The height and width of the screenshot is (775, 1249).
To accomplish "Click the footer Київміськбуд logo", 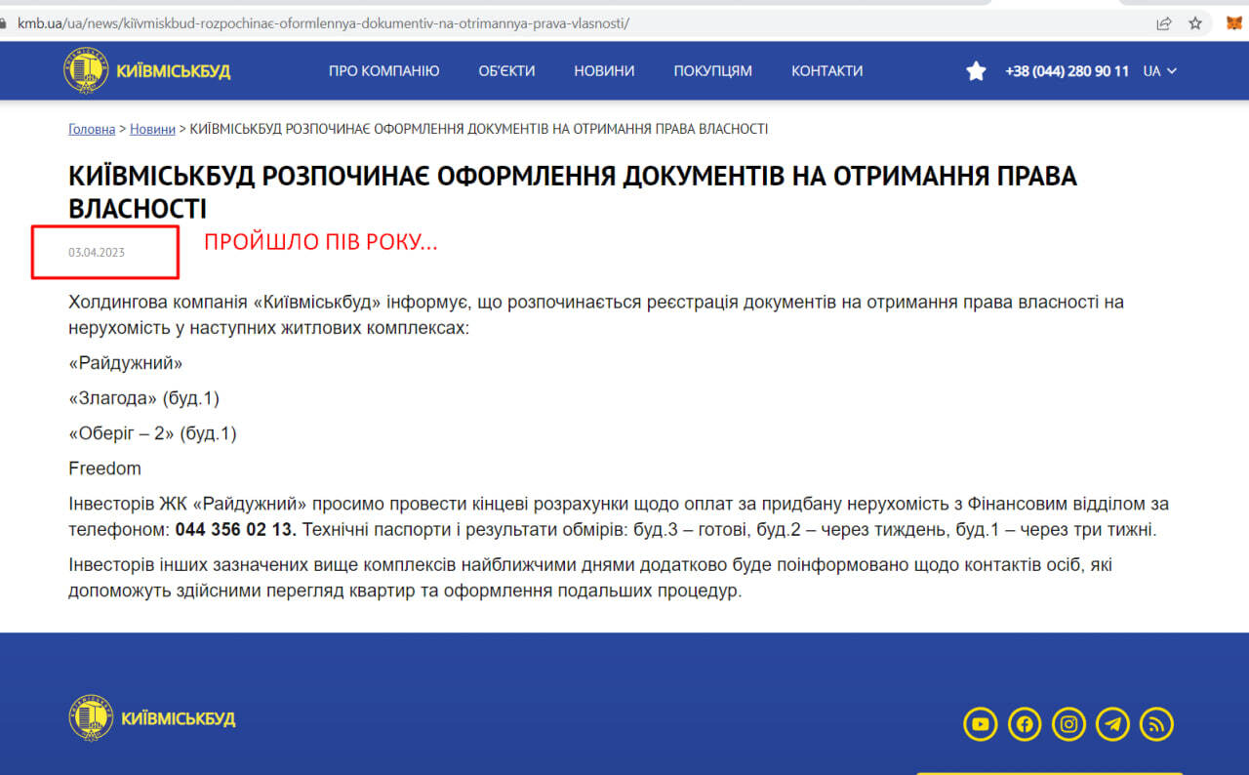I will point(152,717).
